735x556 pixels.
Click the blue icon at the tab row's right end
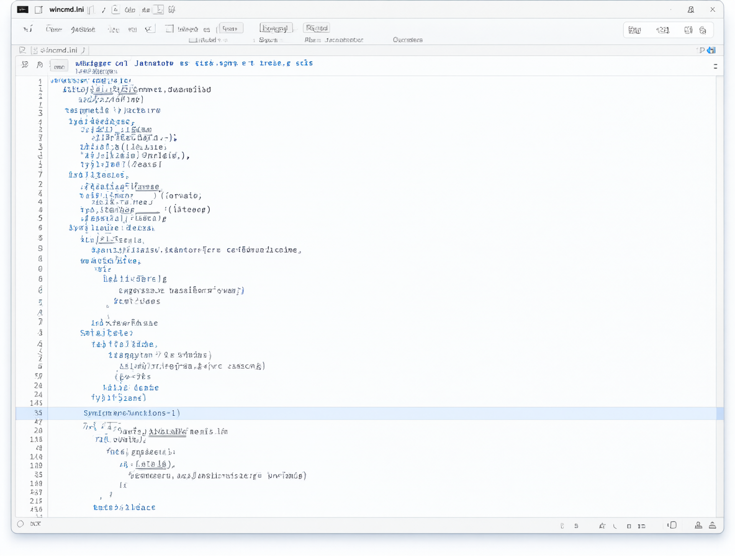click(711, 50)
